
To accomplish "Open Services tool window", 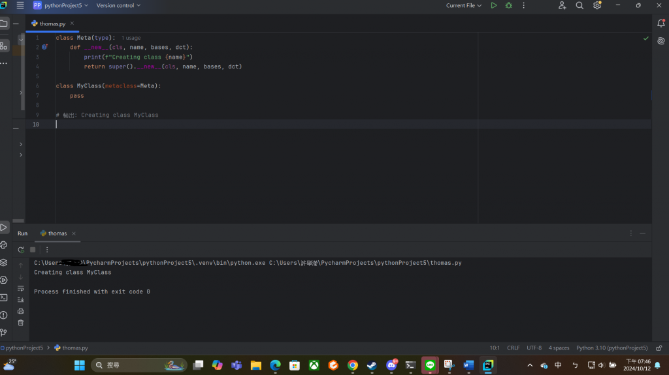I will coord(4,280).
